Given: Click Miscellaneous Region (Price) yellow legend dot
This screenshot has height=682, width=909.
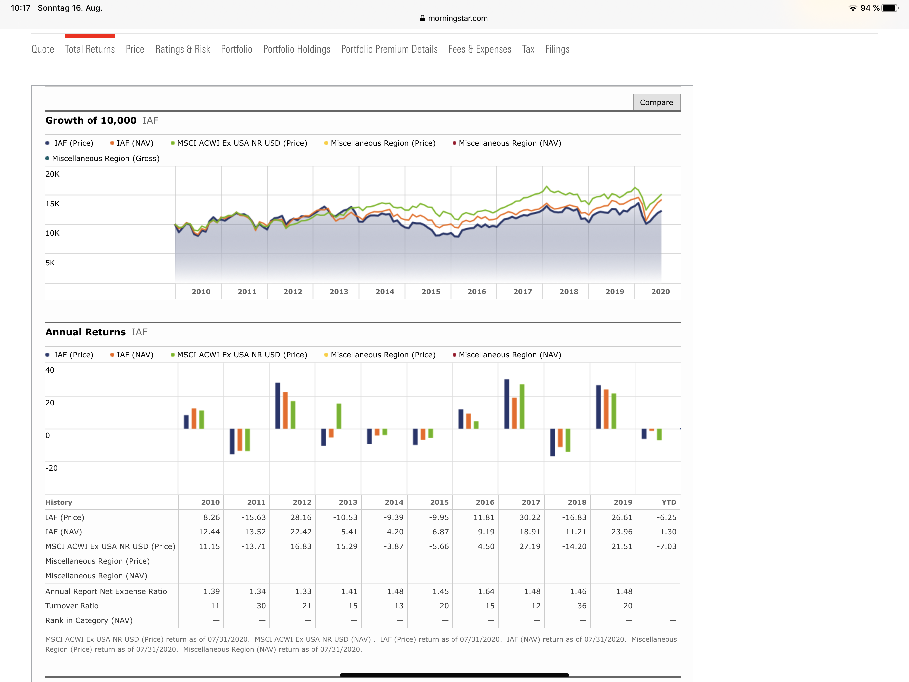Looking at the screenshot, I should point(326,143).
